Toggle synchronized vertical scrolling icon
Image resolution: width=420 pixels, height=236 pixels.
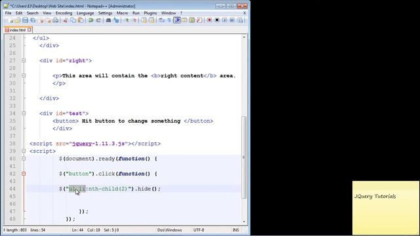tap(144, 20)
